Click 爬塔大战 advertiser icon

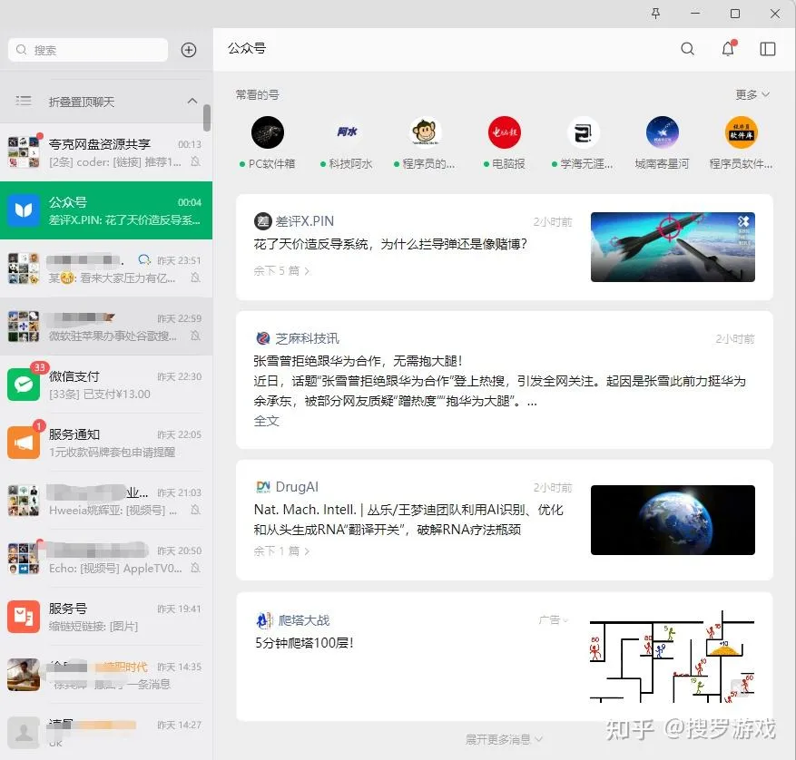(x=263, y=620)
